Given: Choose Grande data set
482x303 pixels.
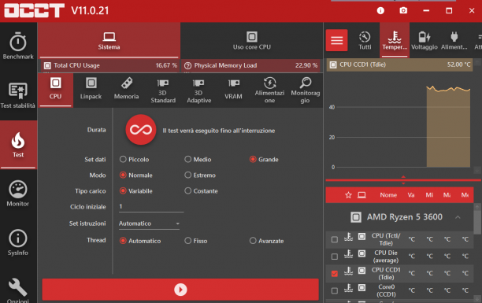Looking at the screenshot, I should 264,159.
